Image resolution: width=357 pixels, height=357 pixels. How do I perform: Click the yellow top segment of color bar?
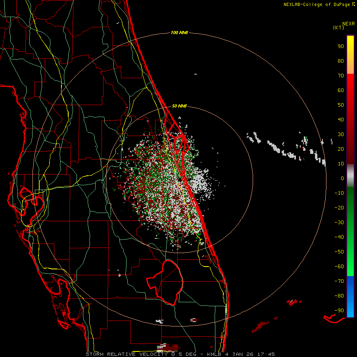pyautogui.click(x=350, y=55)
